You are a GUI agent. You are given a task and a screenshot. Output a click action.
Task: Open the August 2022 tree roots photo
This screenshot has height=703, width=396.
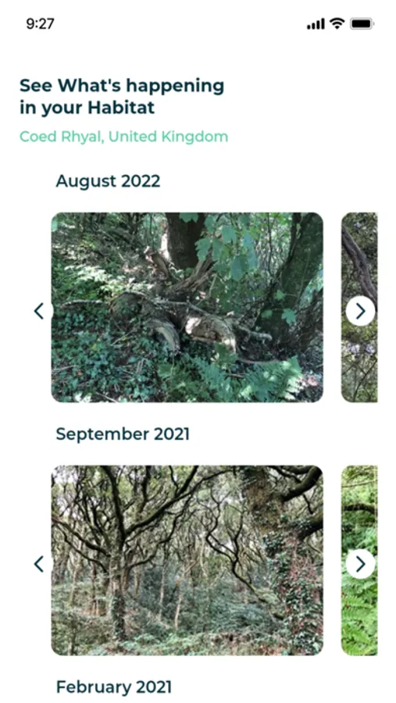[x=187, y=307]
